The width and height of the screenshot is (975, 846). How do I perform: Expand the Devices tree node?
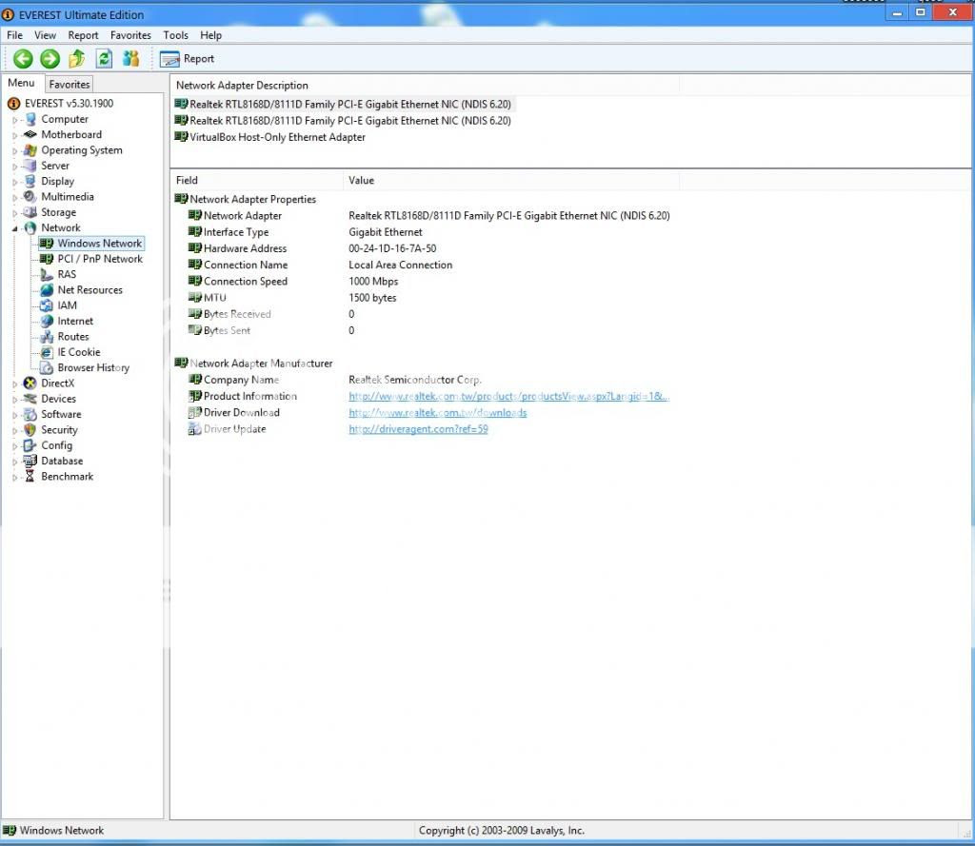15,400
